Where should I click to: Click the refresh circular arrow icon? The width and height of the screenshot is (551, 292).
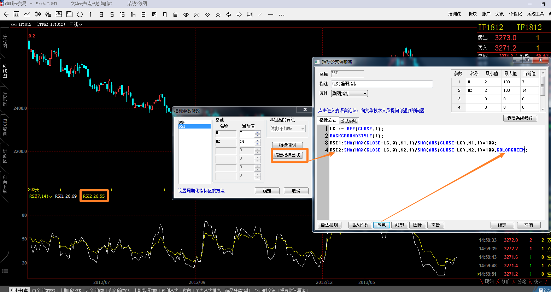(80, 14)
